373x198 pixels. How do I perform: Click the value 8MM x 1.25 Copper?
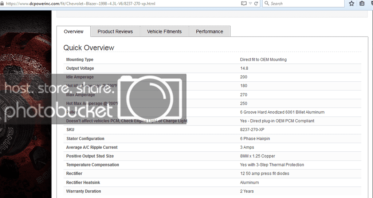(258, 156)
